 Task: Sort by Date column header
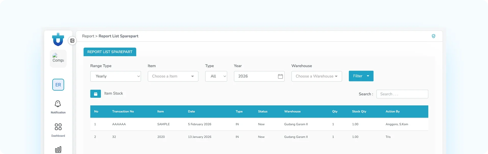point(191,111)
